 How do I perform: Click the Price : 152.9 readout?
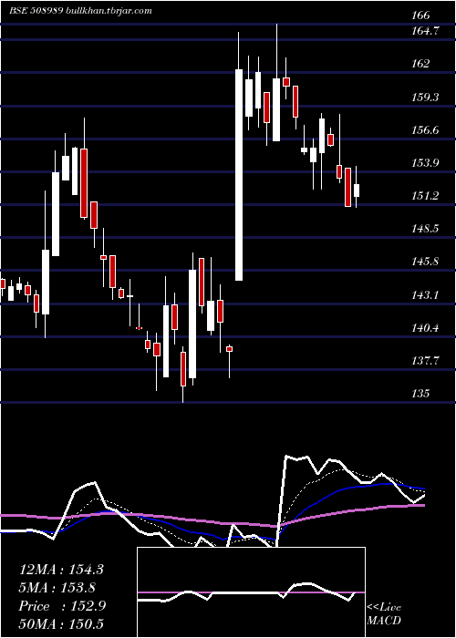pos(62,606)
